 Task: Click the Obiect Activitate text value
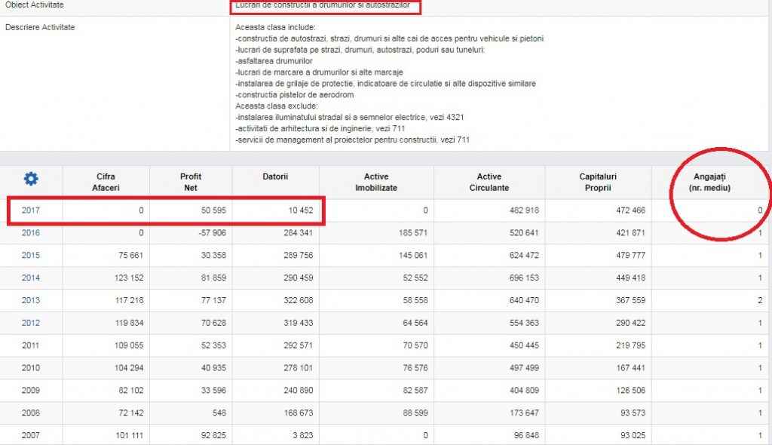pos(323,5)
